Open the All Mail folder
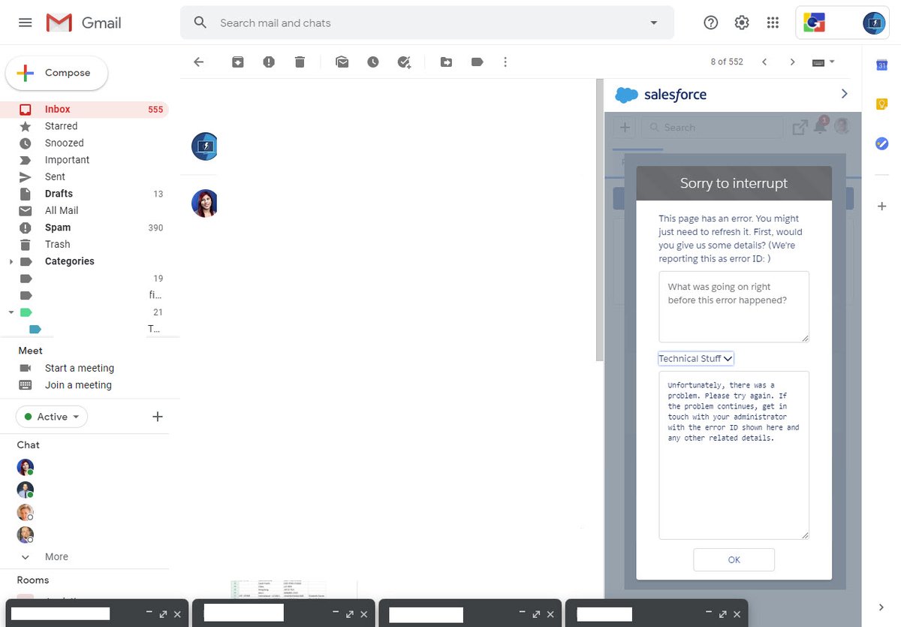The image size is (901, 627). [84, 210]
